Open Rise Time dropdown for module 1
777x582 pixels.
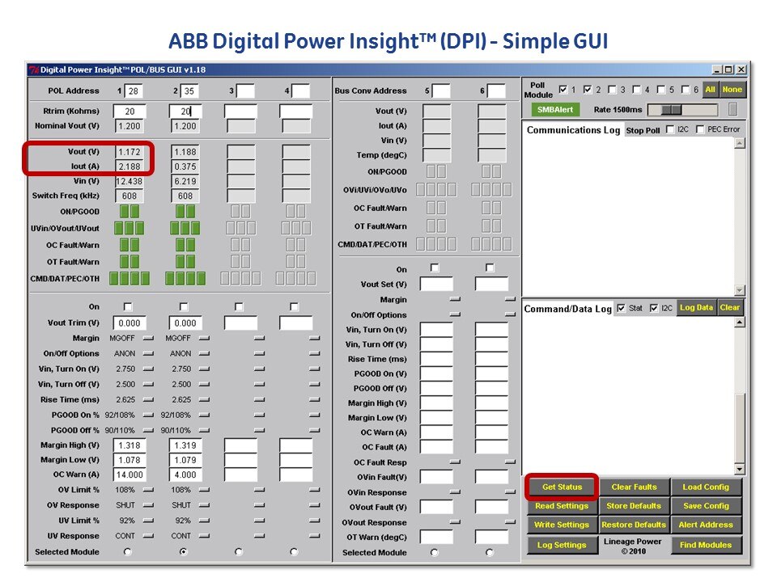tap(147, 400)
